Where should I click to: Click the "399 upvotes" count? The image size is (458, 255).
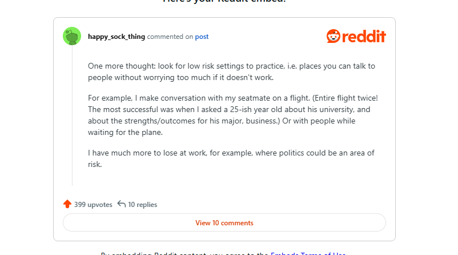point(93,205)
